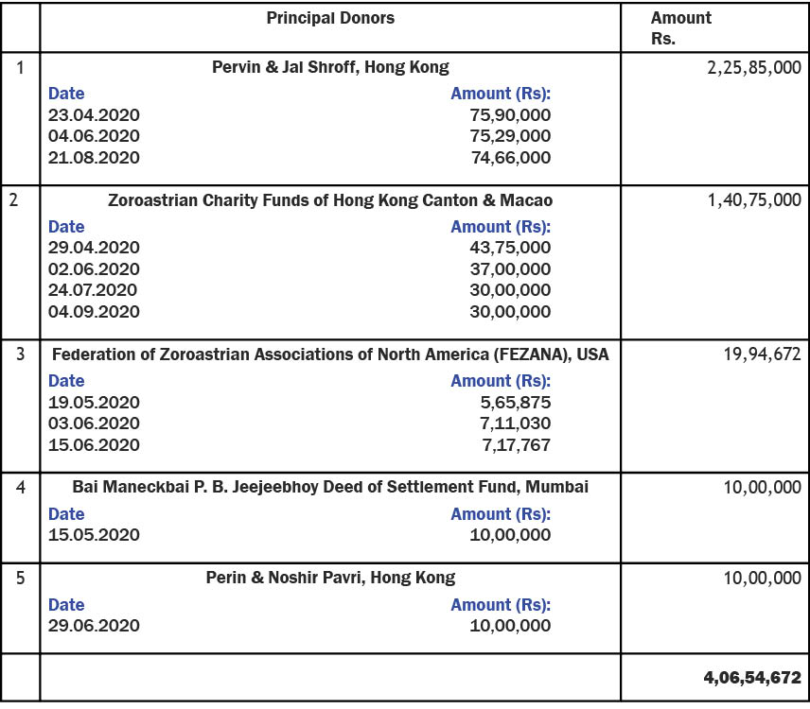Select the amount 75,29,000
This screenshot has width=810, height=709.
click(510, 136)
